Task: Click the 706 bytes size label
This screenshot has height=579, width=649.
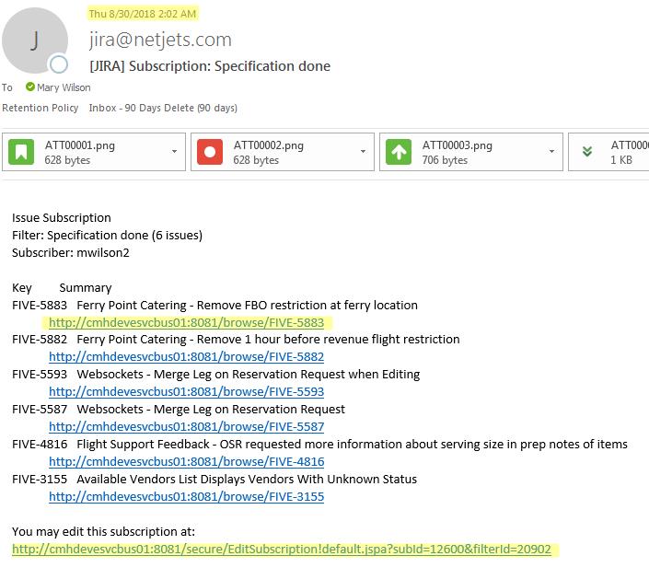Action: tap(445, 160)
